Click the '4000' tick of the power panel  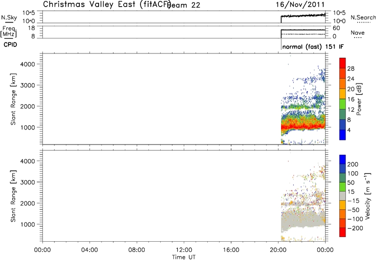(x=28, y=64)
